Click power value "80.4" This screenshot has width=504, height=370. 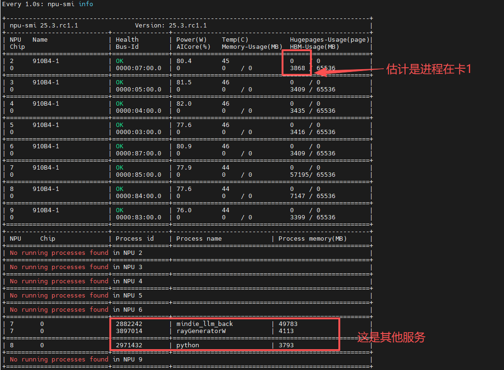tap(184, 61)
